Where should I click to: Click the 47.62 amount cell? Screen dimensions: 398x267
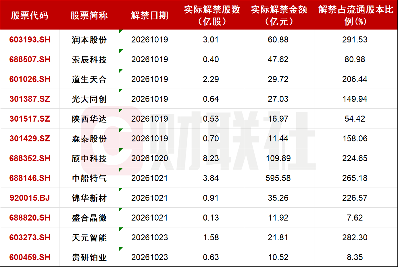(278, 59)
